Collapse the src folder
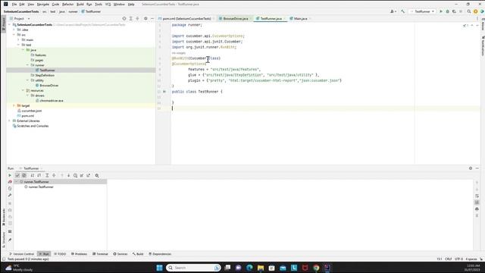 [x=14, y=35]
